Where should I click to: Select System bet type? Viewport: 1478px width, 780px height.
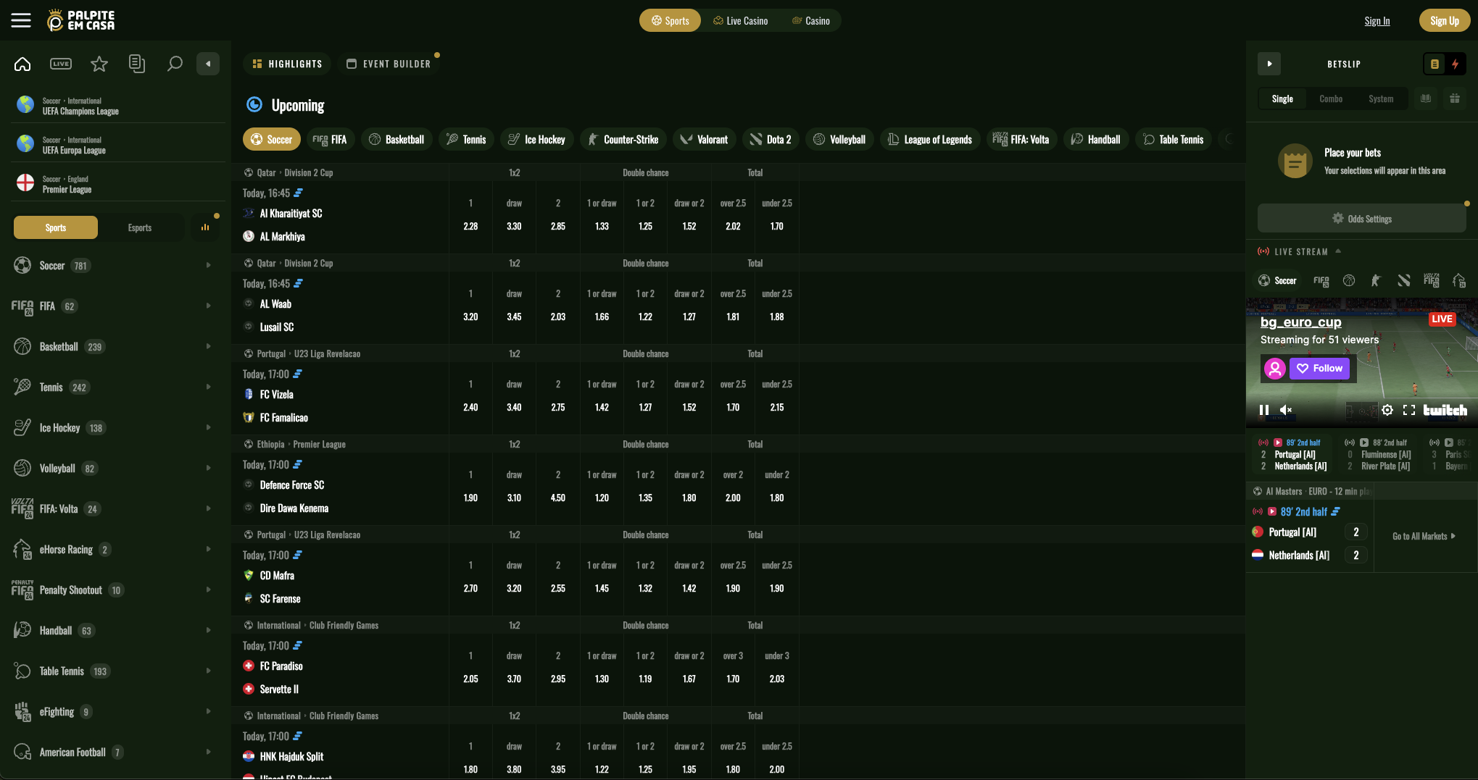[x=1381, y=98]
